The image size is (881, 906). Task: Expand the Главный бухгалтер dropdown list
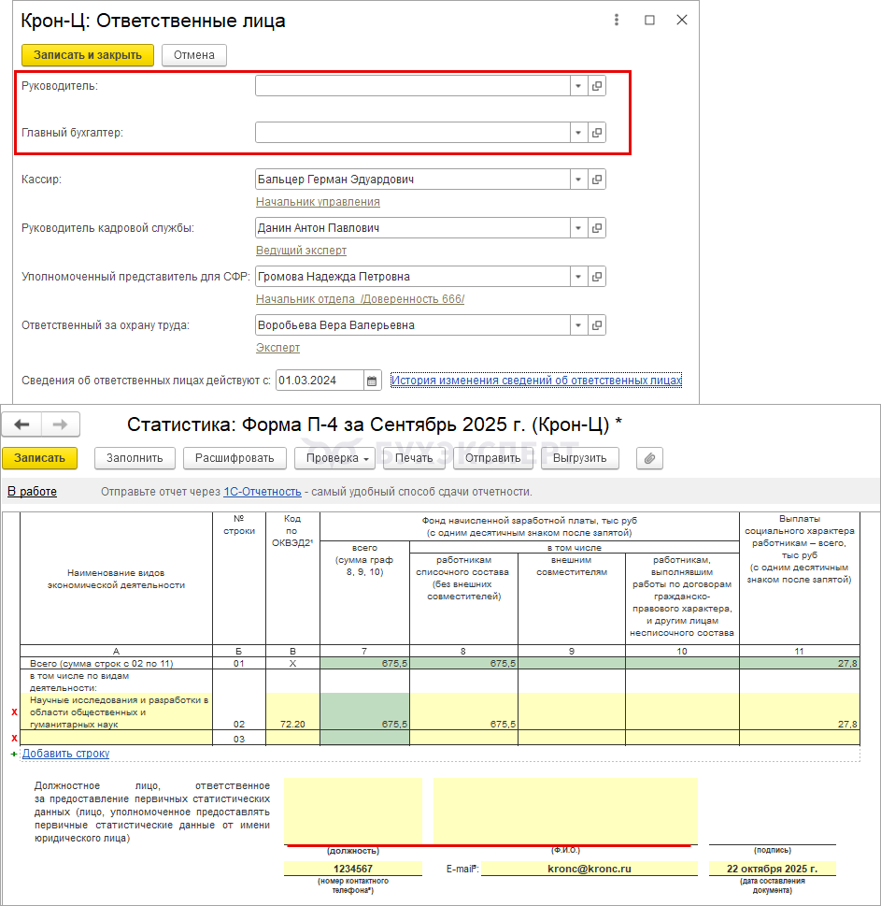click(578, 133)
